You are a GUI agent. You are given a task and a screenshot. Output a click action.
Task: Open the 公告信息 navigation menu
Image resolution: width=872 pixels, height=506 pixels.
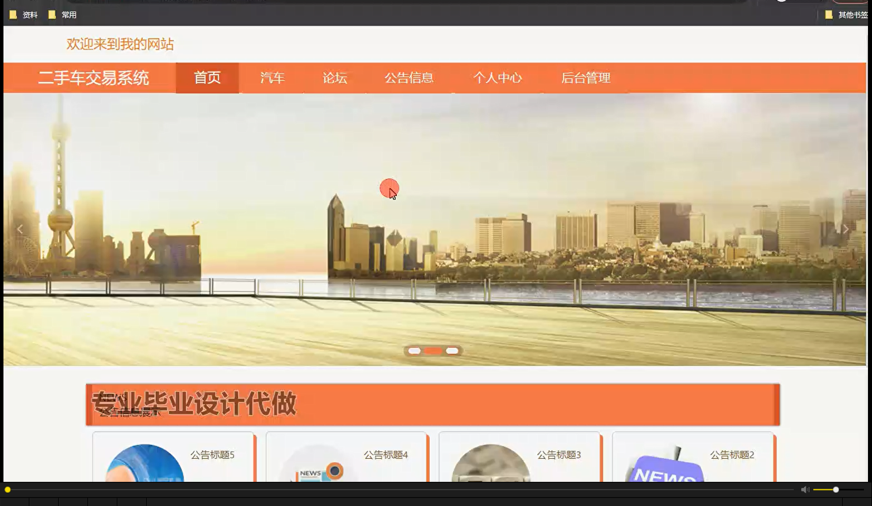410,78
